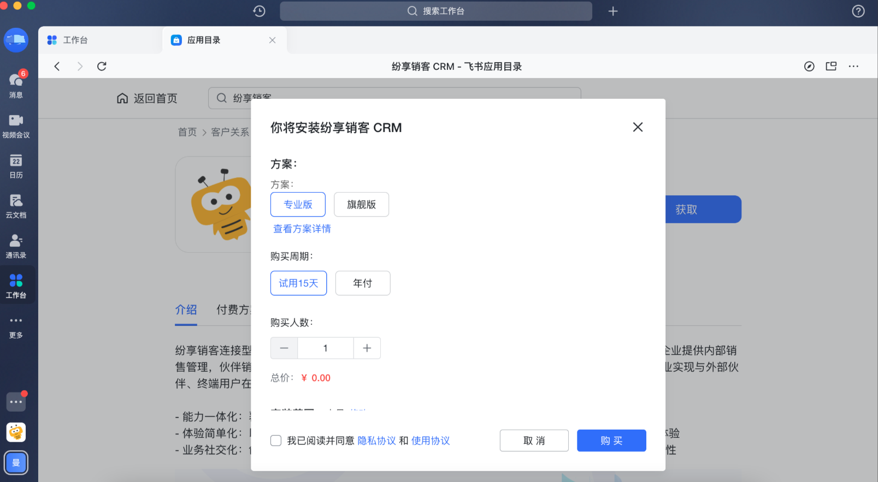This screenshot has width=878, height=482.
Task: Open the history clock icon
Action: point(259,11)
